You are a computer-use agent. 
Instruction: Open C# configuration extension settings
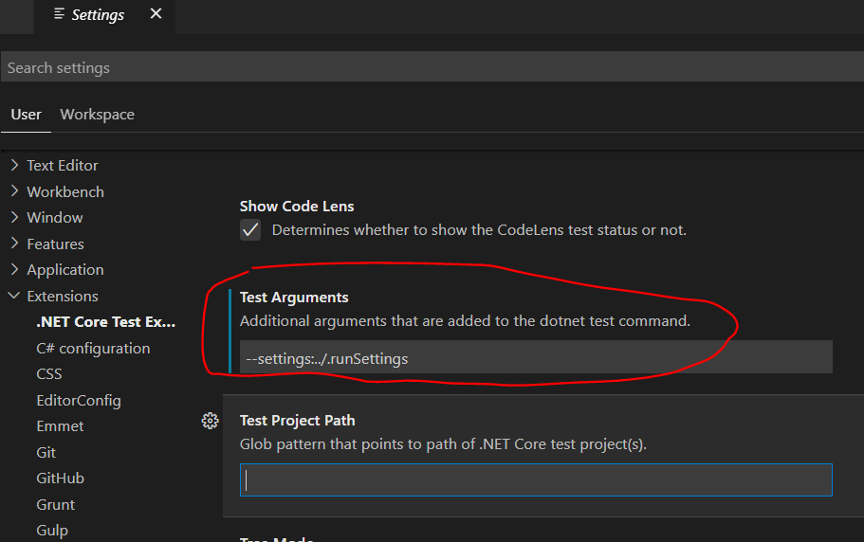pyautogui.click(x=93, y=348)
